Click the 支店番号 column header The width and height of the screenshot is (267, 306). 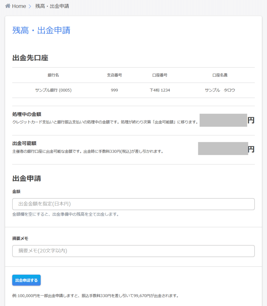[114, 75]
